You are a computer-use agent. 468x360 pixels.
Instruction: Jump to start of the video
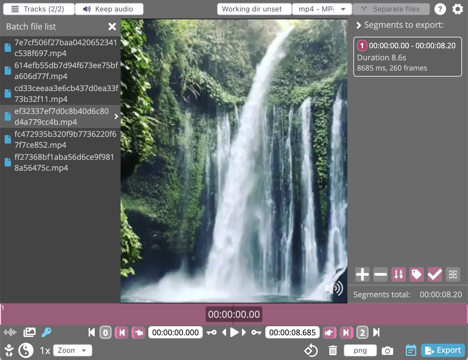[x=92, y=332]
